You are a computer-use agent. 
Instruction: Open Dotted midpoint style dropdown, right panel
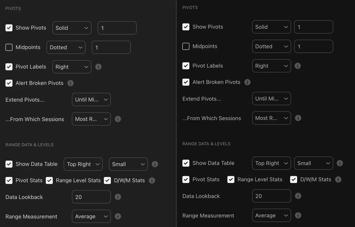[272, 46]
